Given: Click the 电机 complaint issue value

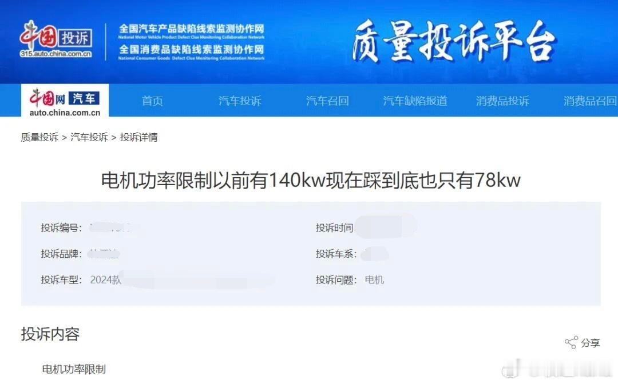Looking at the screenshot, I should [x=374, y=280].
